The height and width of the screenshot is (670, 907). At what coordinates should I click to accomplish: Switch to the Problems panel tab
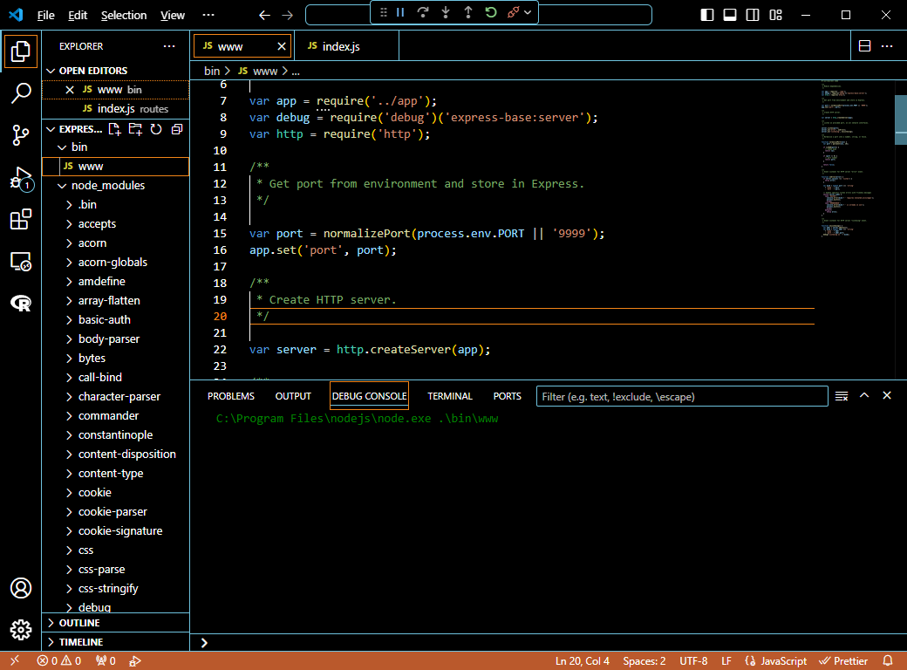point(231,396)
